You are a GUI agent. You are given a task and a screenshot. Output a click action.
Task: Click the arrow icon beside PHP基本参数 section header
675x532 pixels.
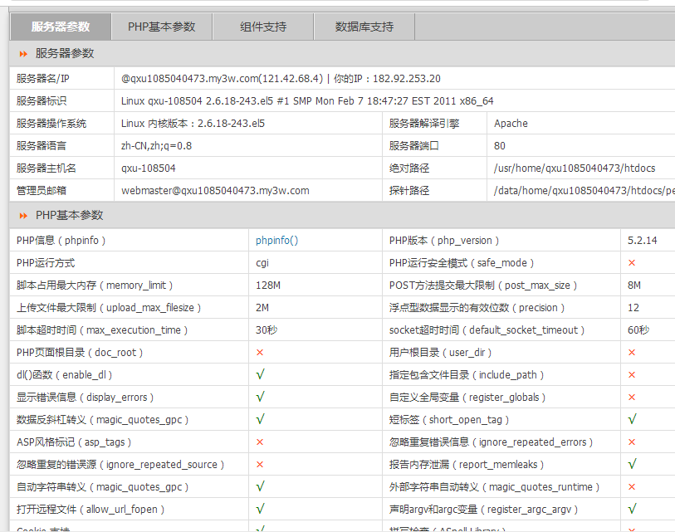point(23,216)
